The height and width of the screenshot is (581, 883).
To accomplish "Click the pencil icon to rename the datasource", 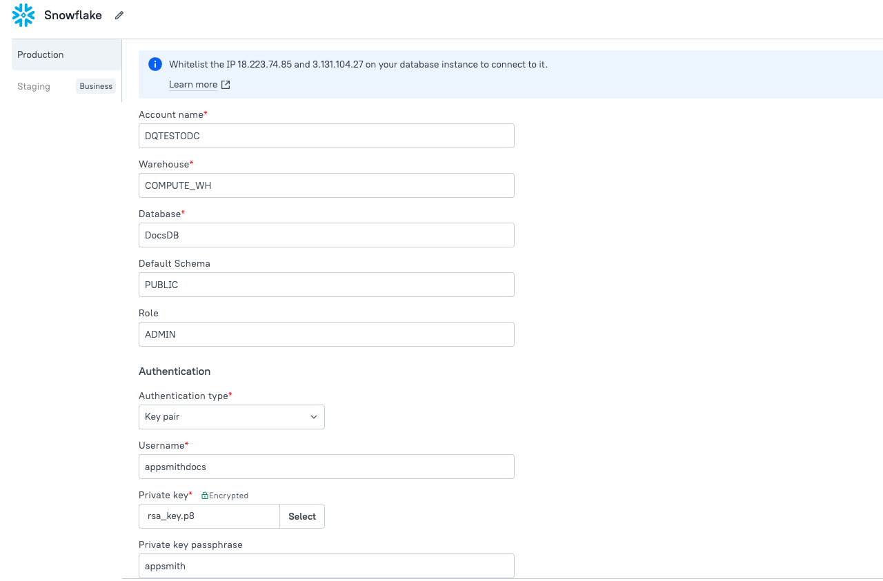I will [119, 15].
